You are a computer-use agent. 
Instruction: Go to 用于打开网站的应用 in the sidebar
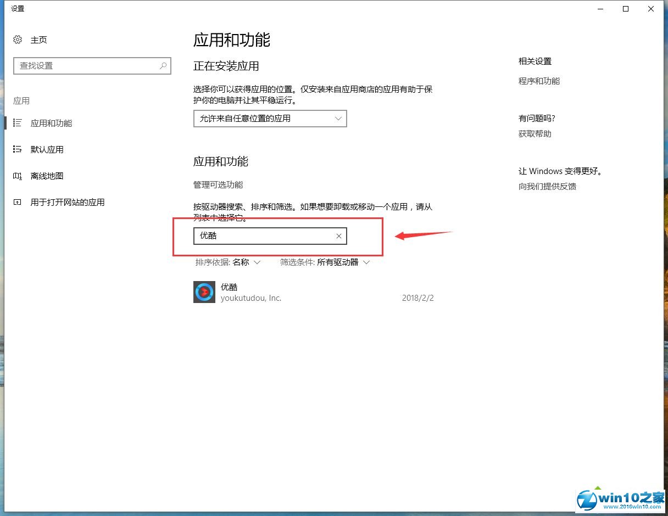click(67, 202)
